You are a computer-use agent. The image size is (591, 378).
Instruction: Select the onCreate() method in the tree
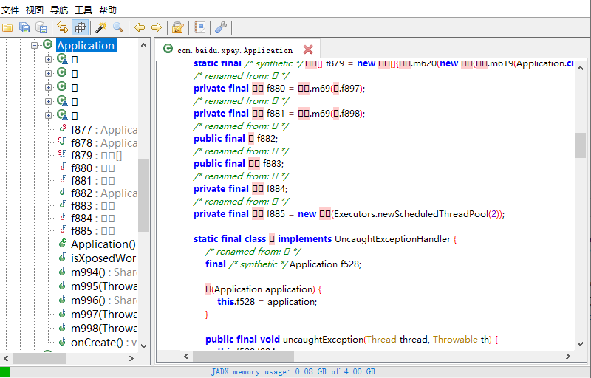click(x=104, y=343)
